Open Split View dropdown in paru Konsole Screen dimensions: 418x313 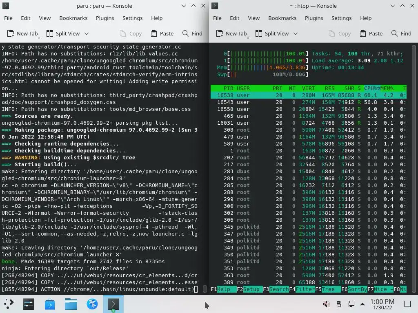[x=87, y=33]
